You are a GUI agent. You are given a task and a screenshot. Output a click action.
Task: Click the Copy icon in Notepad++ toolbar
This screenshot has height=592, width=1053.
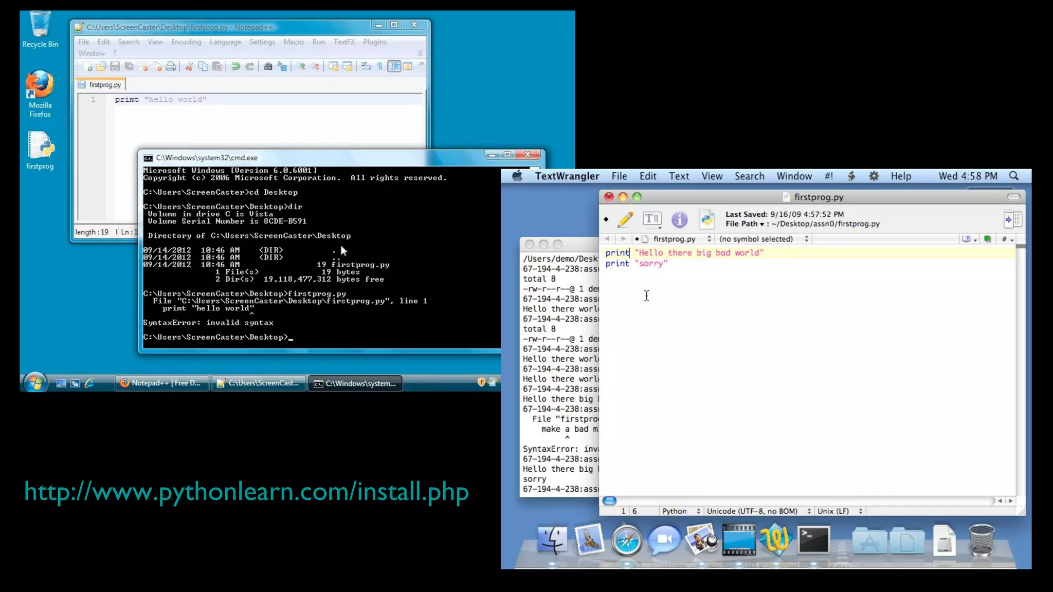(x=203, y=66)
